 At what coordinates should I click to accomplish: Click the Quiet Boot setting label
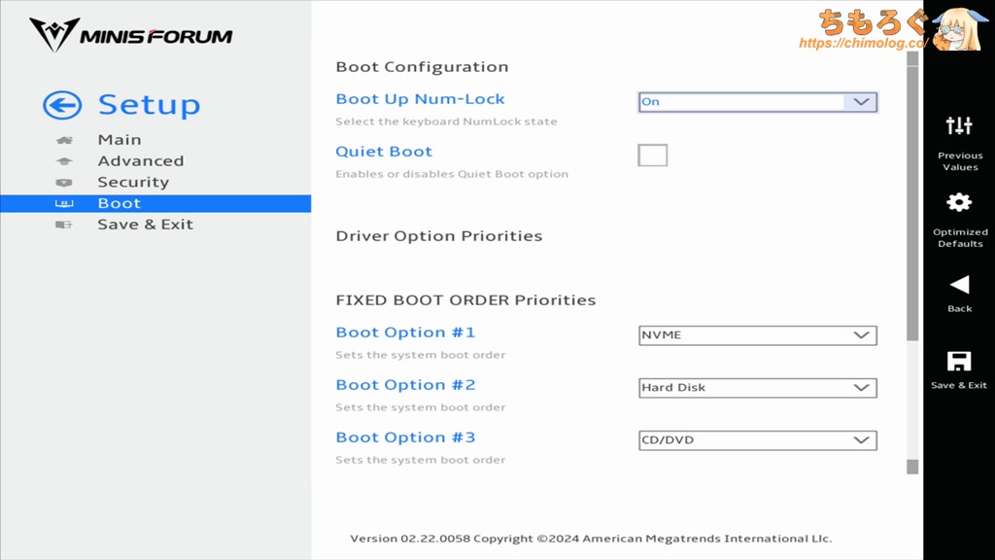(384, 152)
